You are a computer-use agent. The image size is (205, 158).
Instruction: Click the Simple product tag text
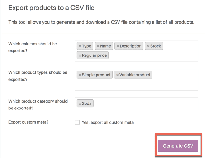click(x=96, y=75)
